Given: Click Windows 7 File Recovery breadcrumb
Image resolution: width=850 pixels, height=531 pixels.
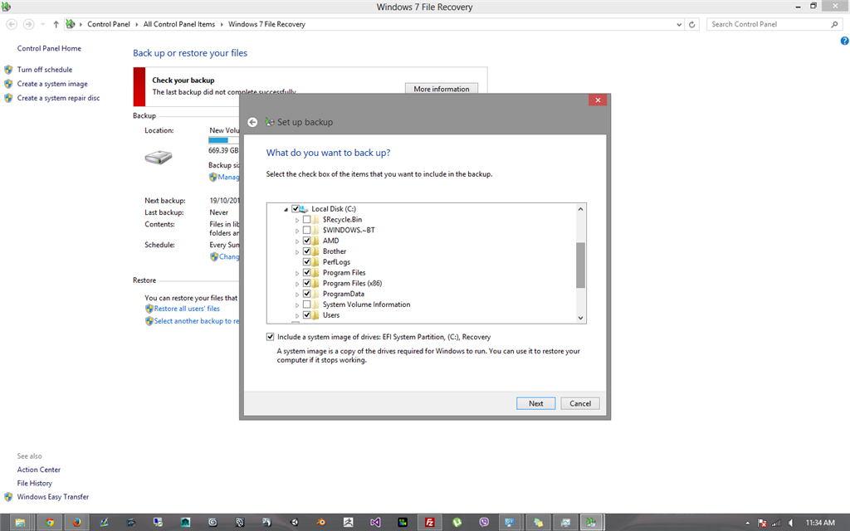Looking at the screenshot, I should click(x=266, y=24).
